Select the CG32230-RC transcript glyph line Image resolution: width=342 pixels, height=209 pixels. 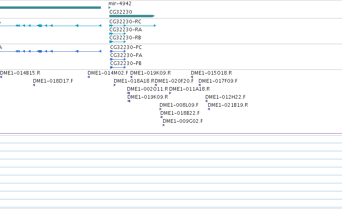point(133,26)
